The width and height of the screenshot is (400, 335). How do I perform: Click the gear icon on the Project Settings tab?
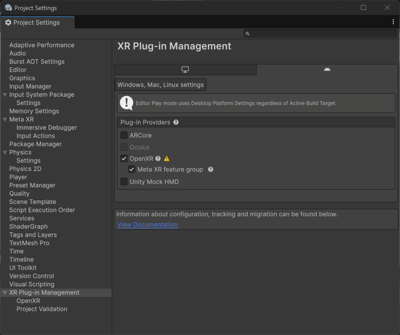click(8, 22)
